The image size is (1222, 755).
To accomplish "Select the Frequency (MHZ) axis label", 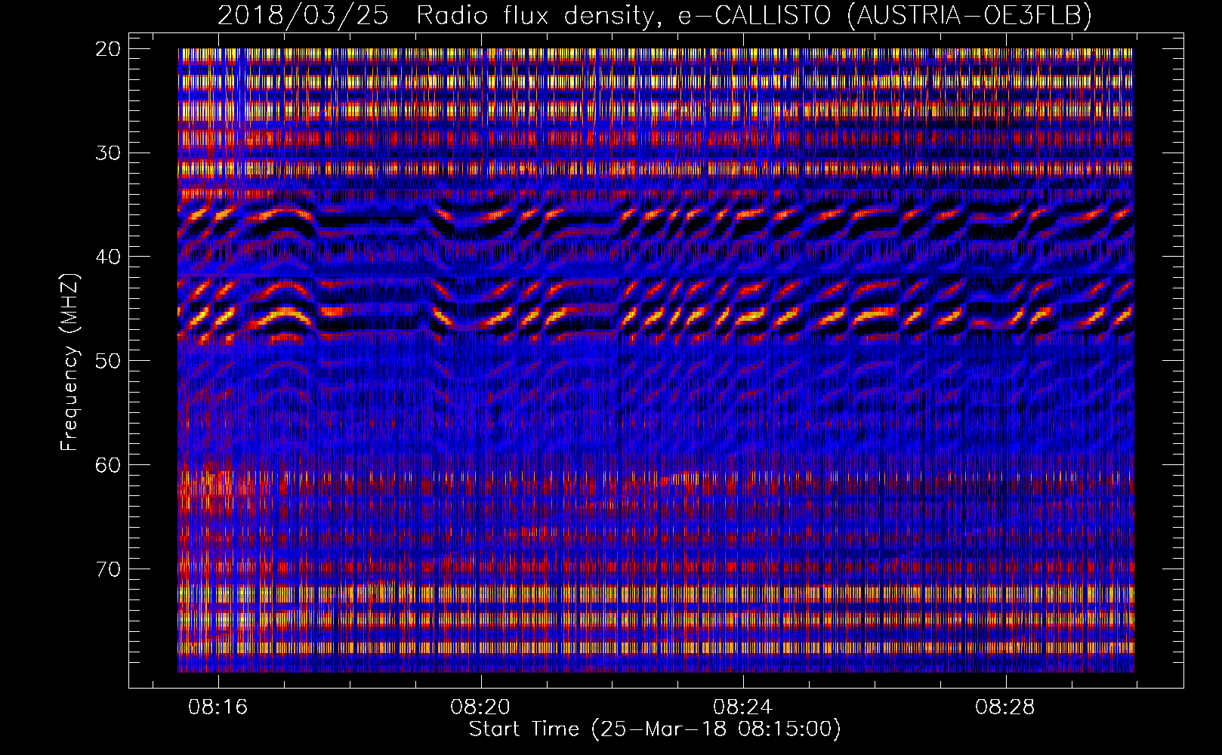I will pyautogui.click(x=69, y=362).
